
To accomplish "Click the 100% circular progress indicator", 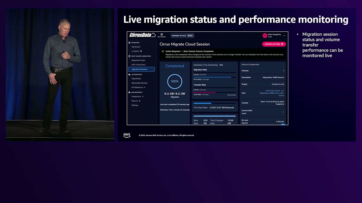I will click(x=175, y=82).
